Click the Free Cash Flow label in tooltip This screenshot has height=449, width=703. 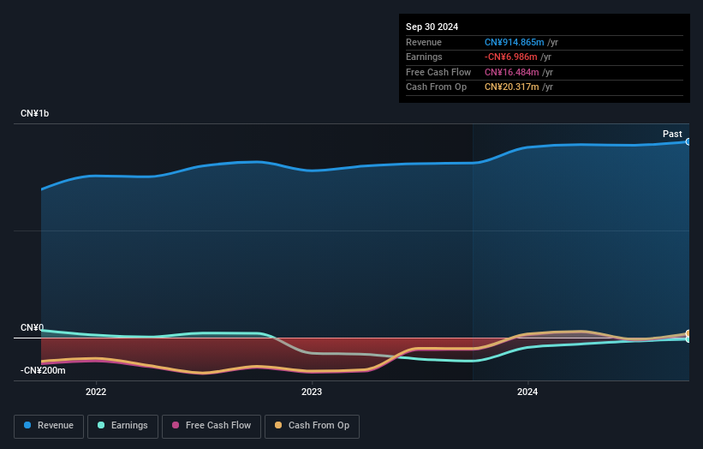[438, 72]
